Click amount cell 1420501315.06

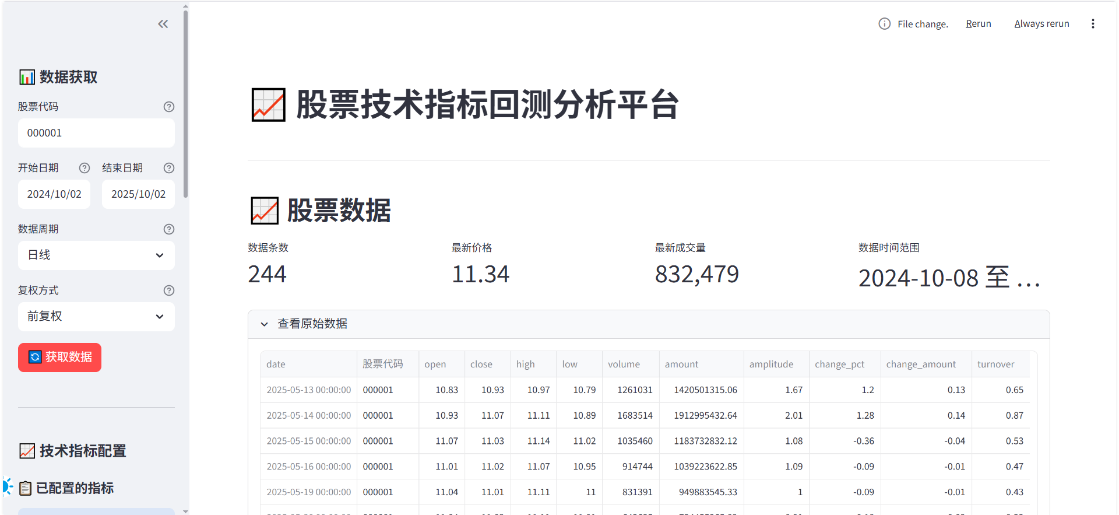(x=702, y=390)
